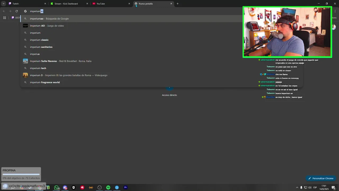Click the back navigation arrow
Screen dimensions: 339x191
tap(4, 11)
